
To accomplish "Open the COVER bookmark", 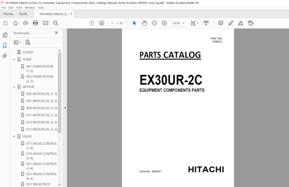I will (x=27, y=52).
